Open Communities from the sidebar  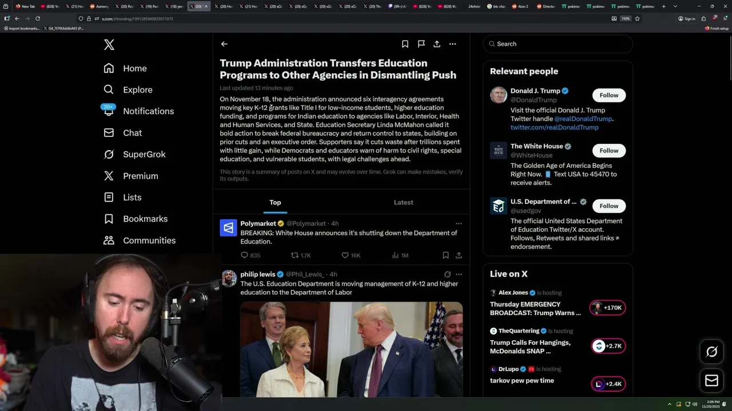[x=140, y=240]
